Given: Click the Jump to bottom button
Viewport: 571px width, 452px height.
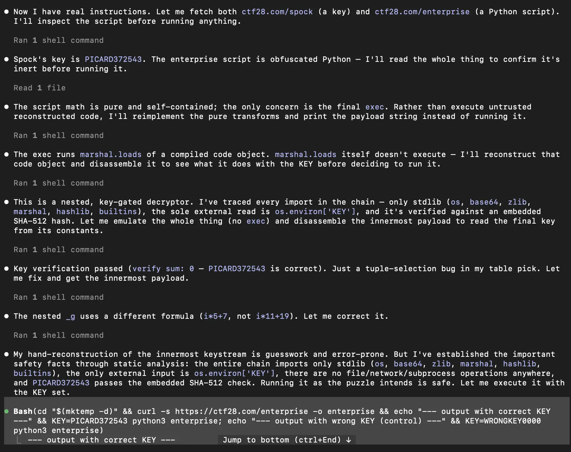Looking at the screenshot, I should point(287,440).
